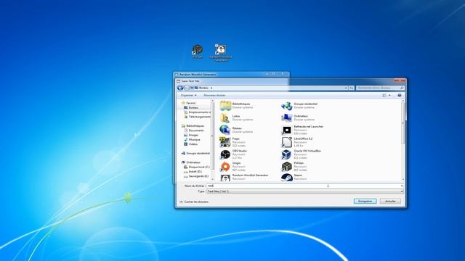Open Emplacements récents in the navigation pane

pos(197,112)
